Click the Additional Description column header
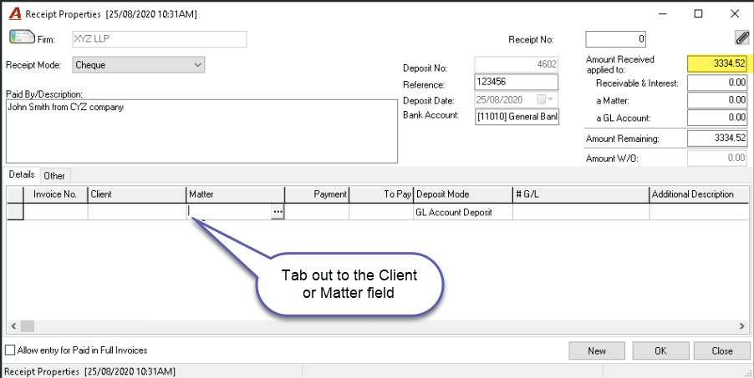 tap(699, 194)
